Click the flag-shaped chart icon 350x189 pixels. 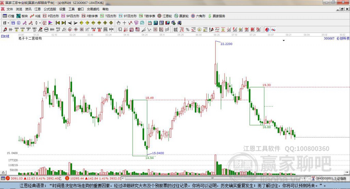point(51,23)
